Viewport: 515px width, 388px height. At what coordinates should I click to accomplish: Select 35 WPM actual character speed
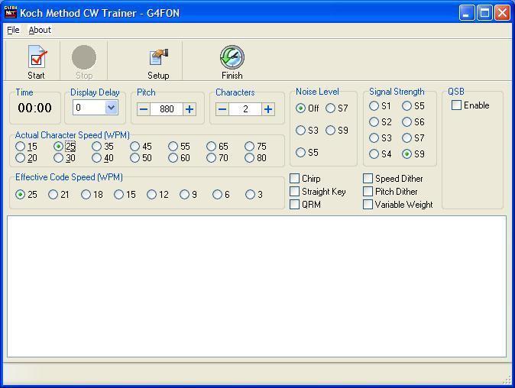tap(97, 147)
